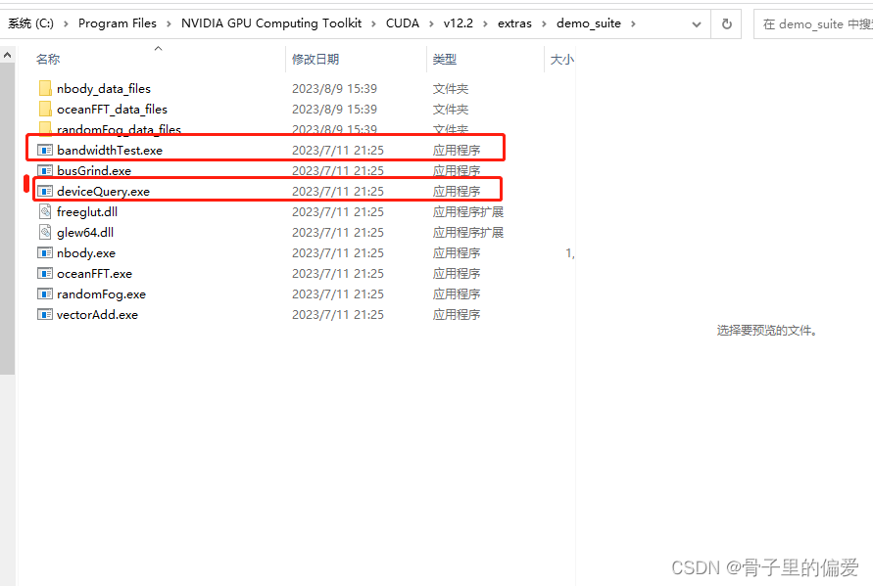Expand the chevron after Program Files
Viewport: 873px width, 586px height.
169,23
